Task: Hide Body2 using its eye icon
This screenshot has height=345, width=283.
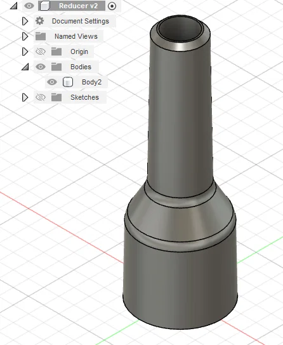Action: pyautogui.click(x=52, y=82)
